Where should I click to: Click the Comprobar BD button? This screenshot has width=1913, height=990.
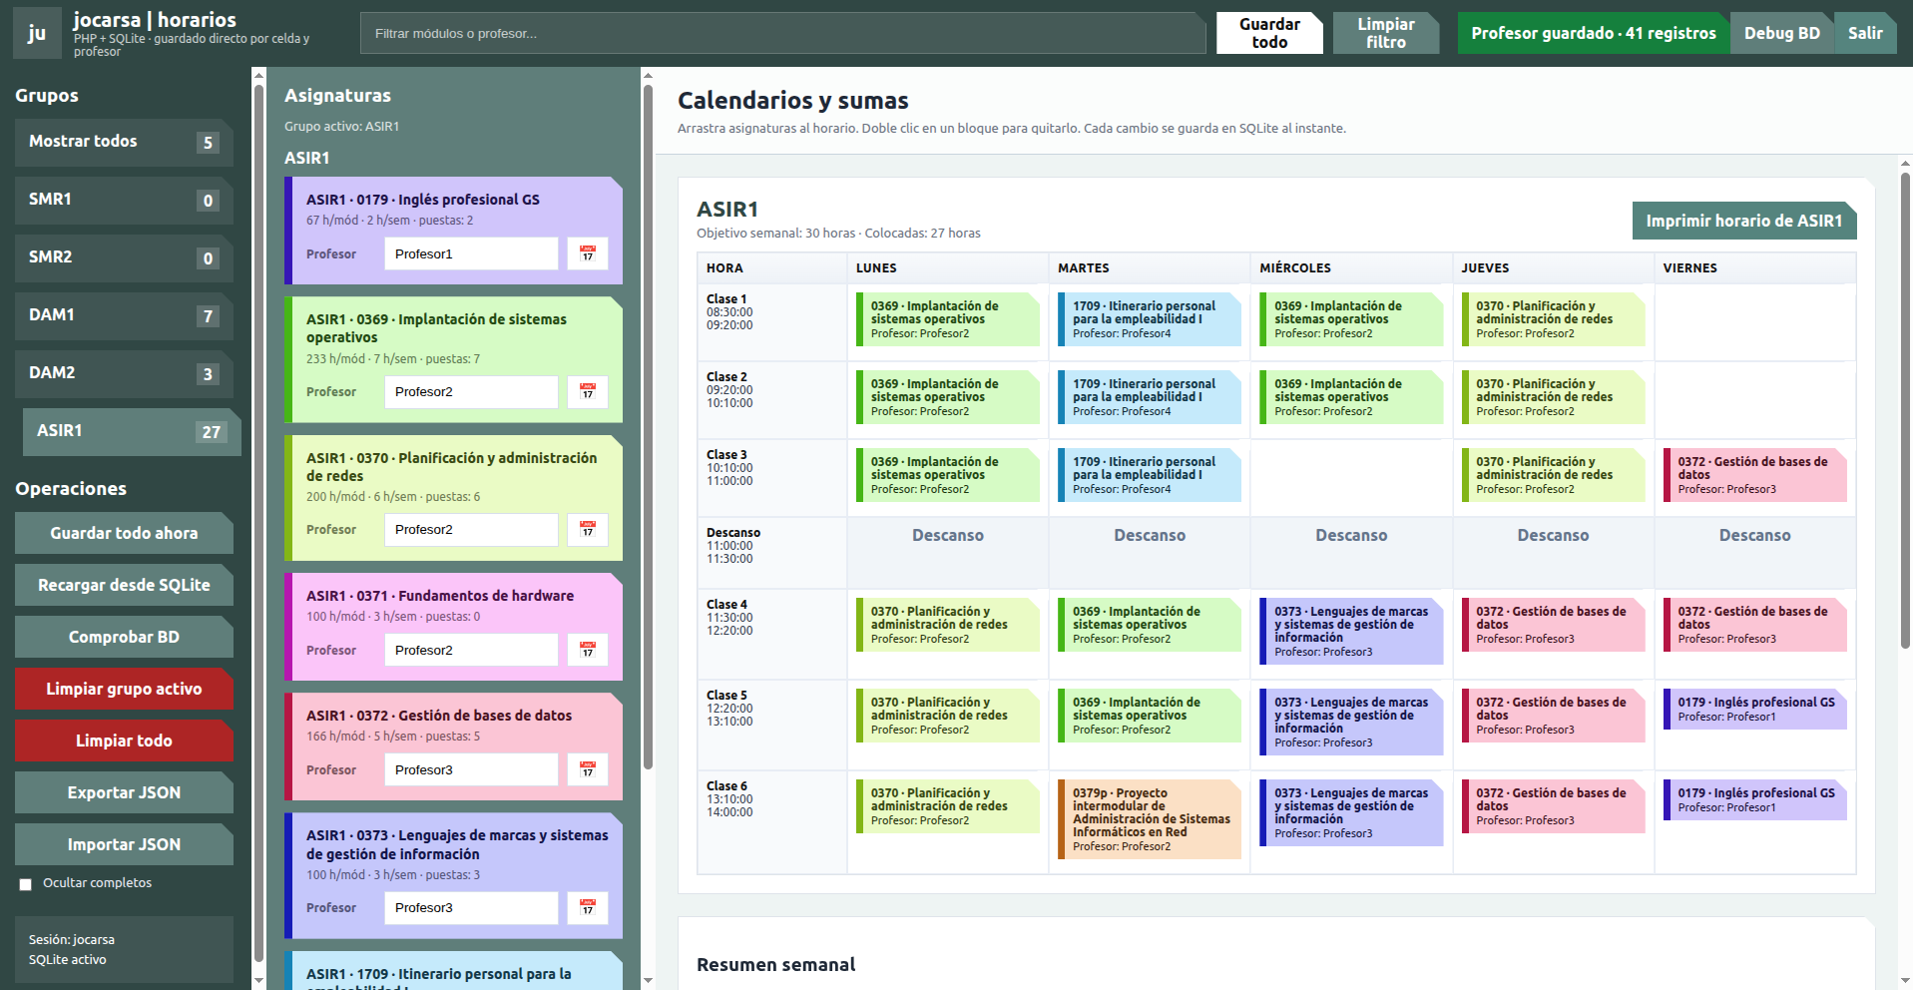click(124, 637)
